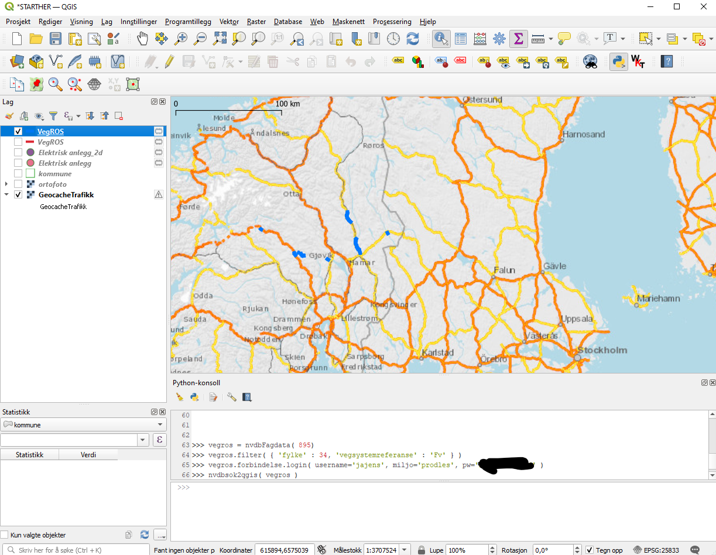The height and width of the screenshot is (555, 716).
Task: Click the Save Project icon
Action: coord(56,39)
